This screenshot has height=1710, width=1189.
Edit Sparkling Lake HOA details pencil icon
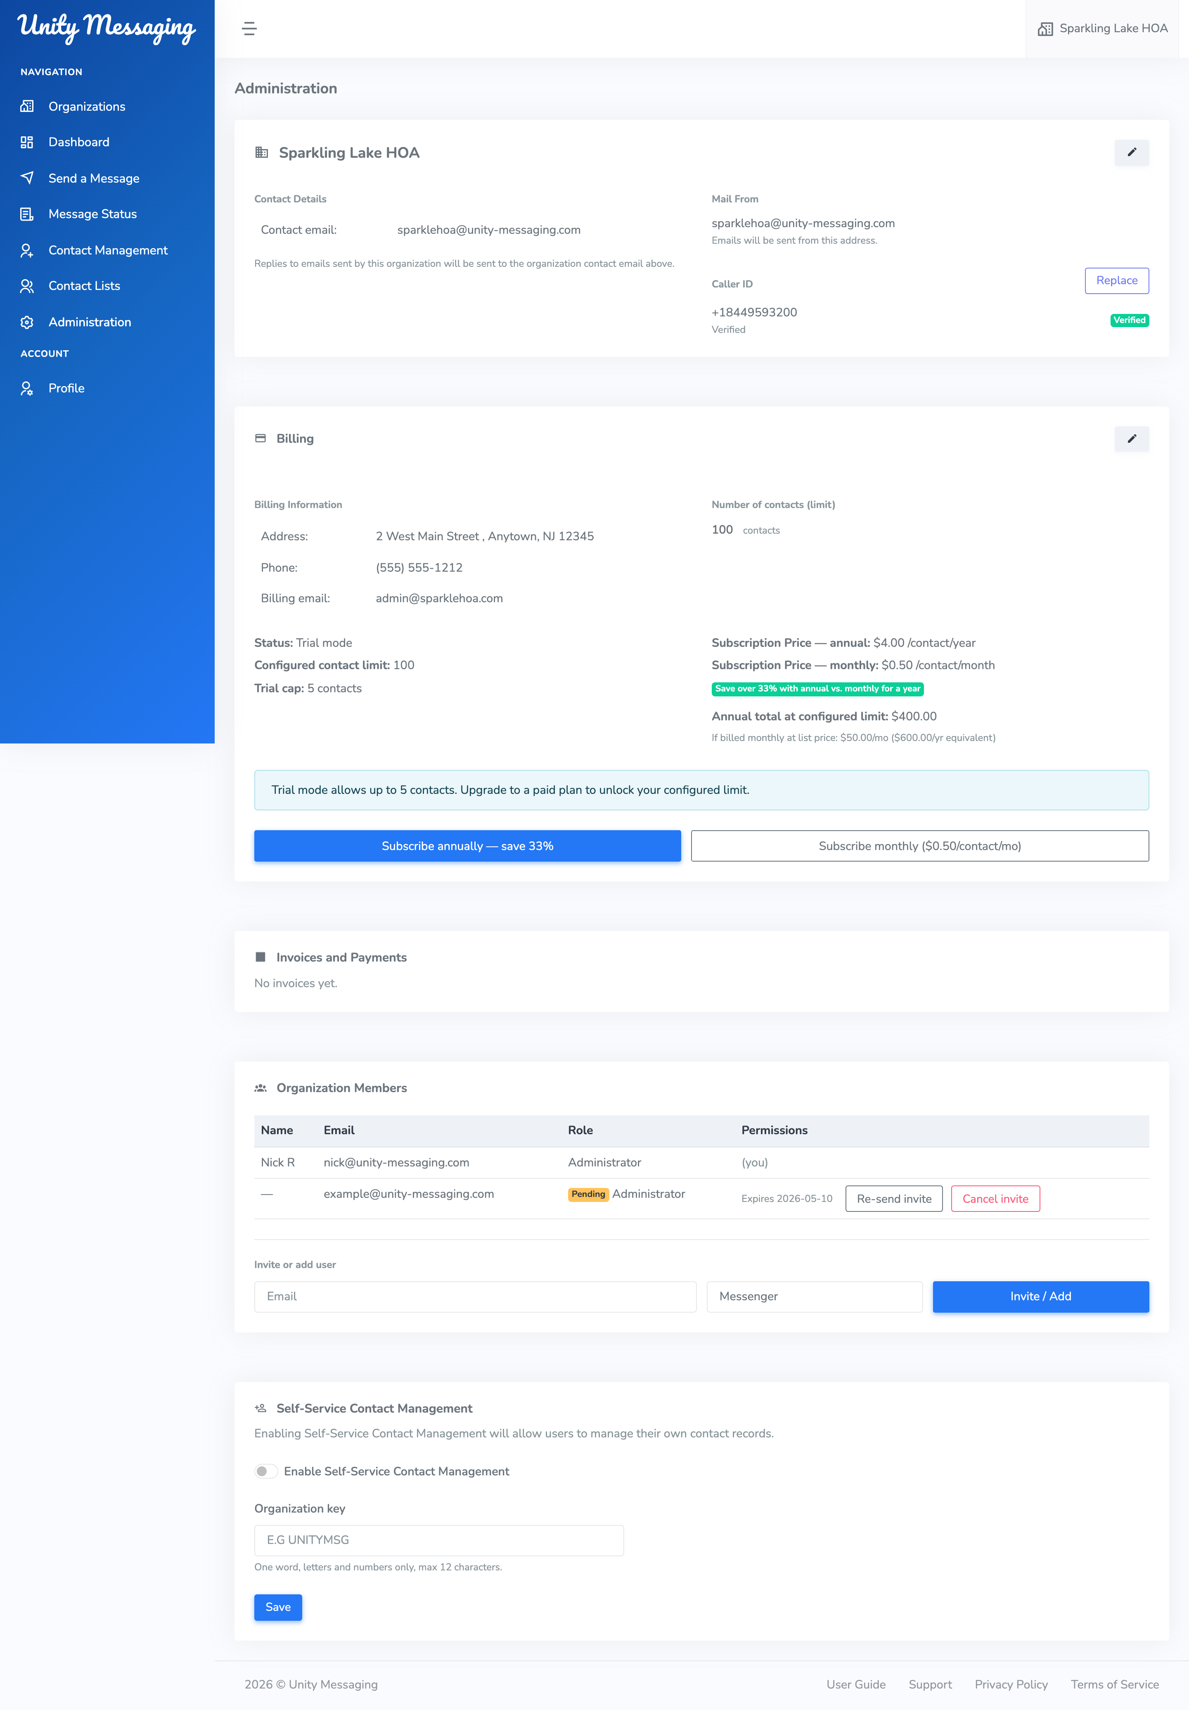coord(1132,153)
